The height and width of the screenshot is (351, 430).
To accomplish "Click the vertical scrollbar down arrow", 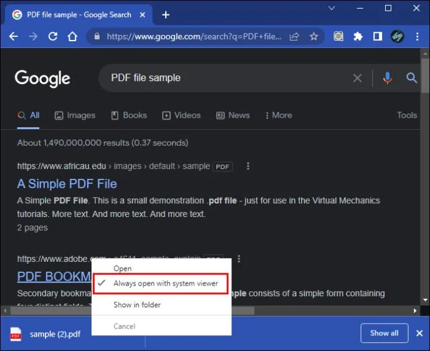I will click(425, 300).
